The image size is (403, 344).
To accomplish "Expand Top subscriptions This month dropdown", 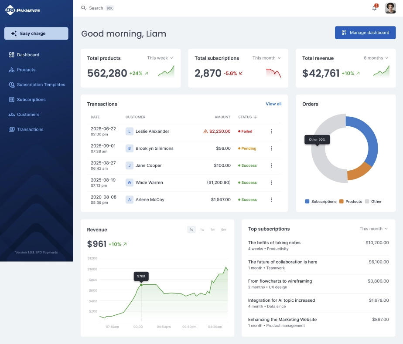I will [374, 229].
